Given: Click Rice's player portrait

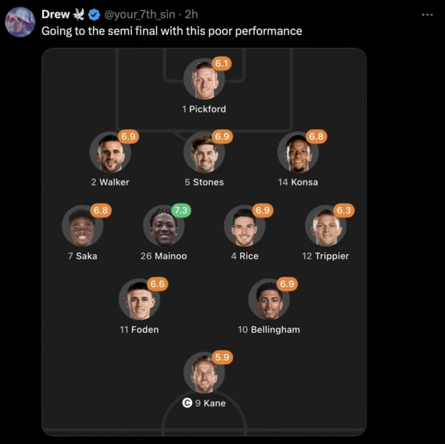Looking at the screenshot, I should (x=244, y=227).
